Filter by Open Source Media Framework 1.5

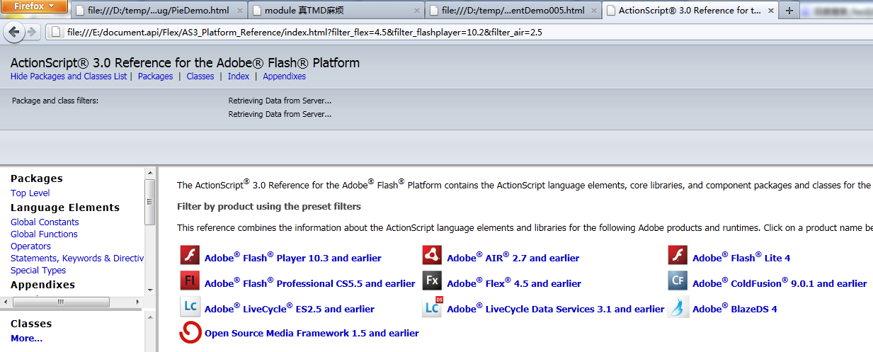point(312,333)
